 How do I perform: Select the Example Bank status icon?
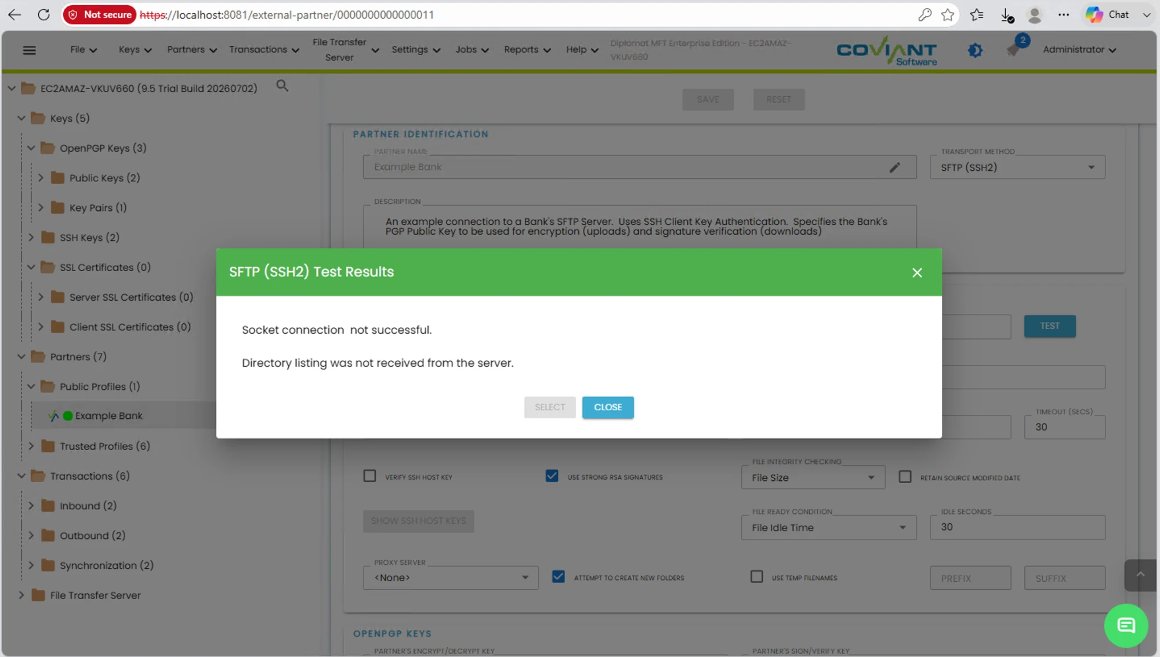68,415
